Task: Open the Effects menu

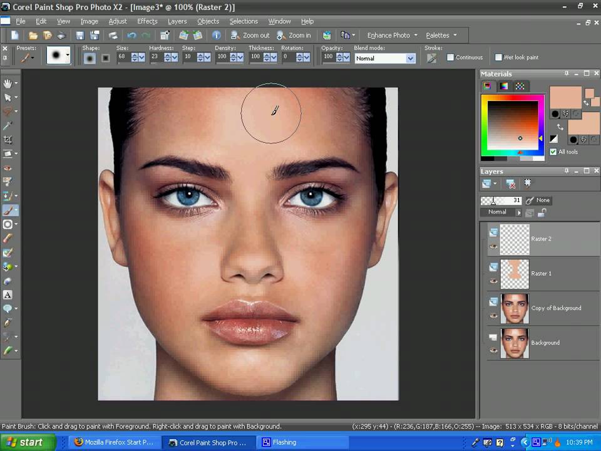Action: click(x=147, y=21)
